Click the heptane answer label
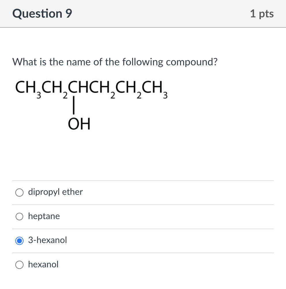The image size is (286, 289). (44, 216)
